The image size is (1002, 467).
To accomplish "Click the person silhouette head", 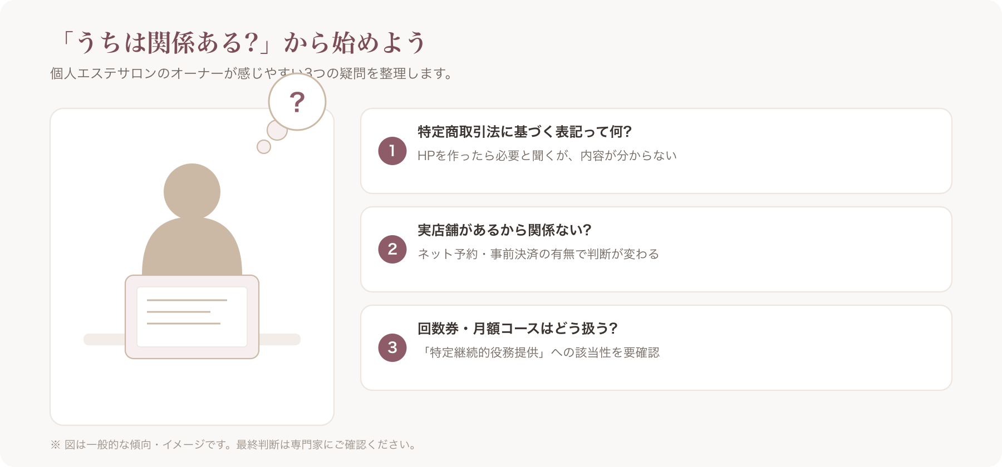I will point(192,192).
